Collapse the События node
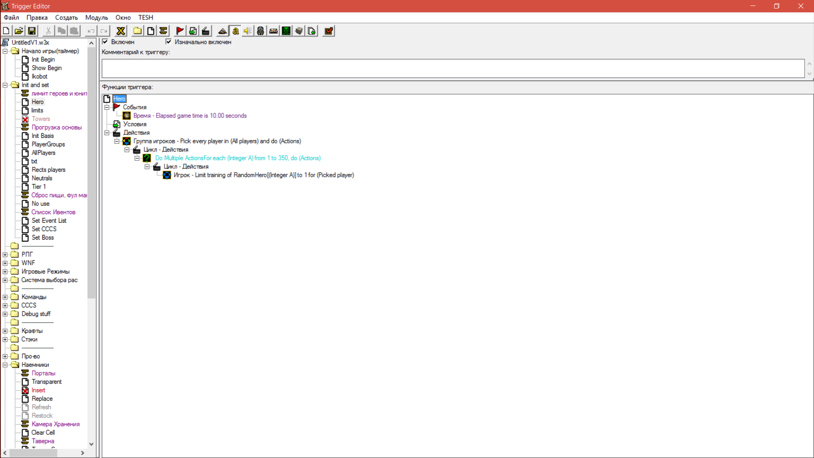 (x=107, y=107)
